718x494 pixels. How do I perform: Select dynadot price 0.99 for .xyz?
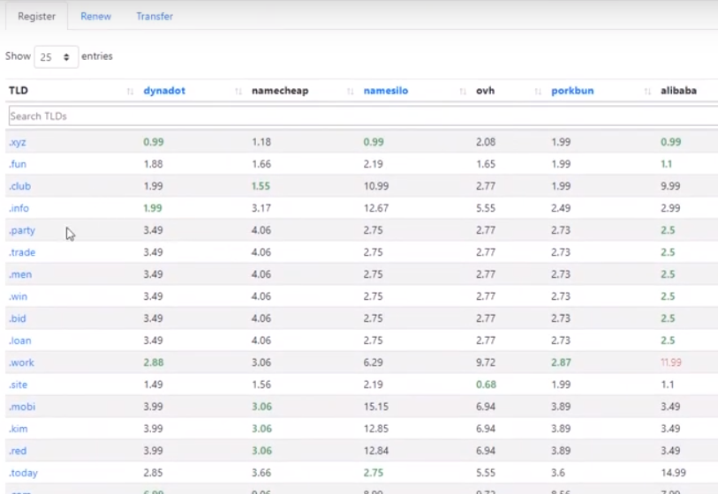[x=154, y=142]
